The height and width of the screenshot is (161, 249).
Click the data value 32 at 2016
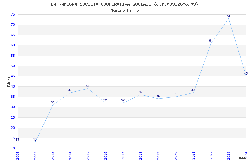click(105, 100)
